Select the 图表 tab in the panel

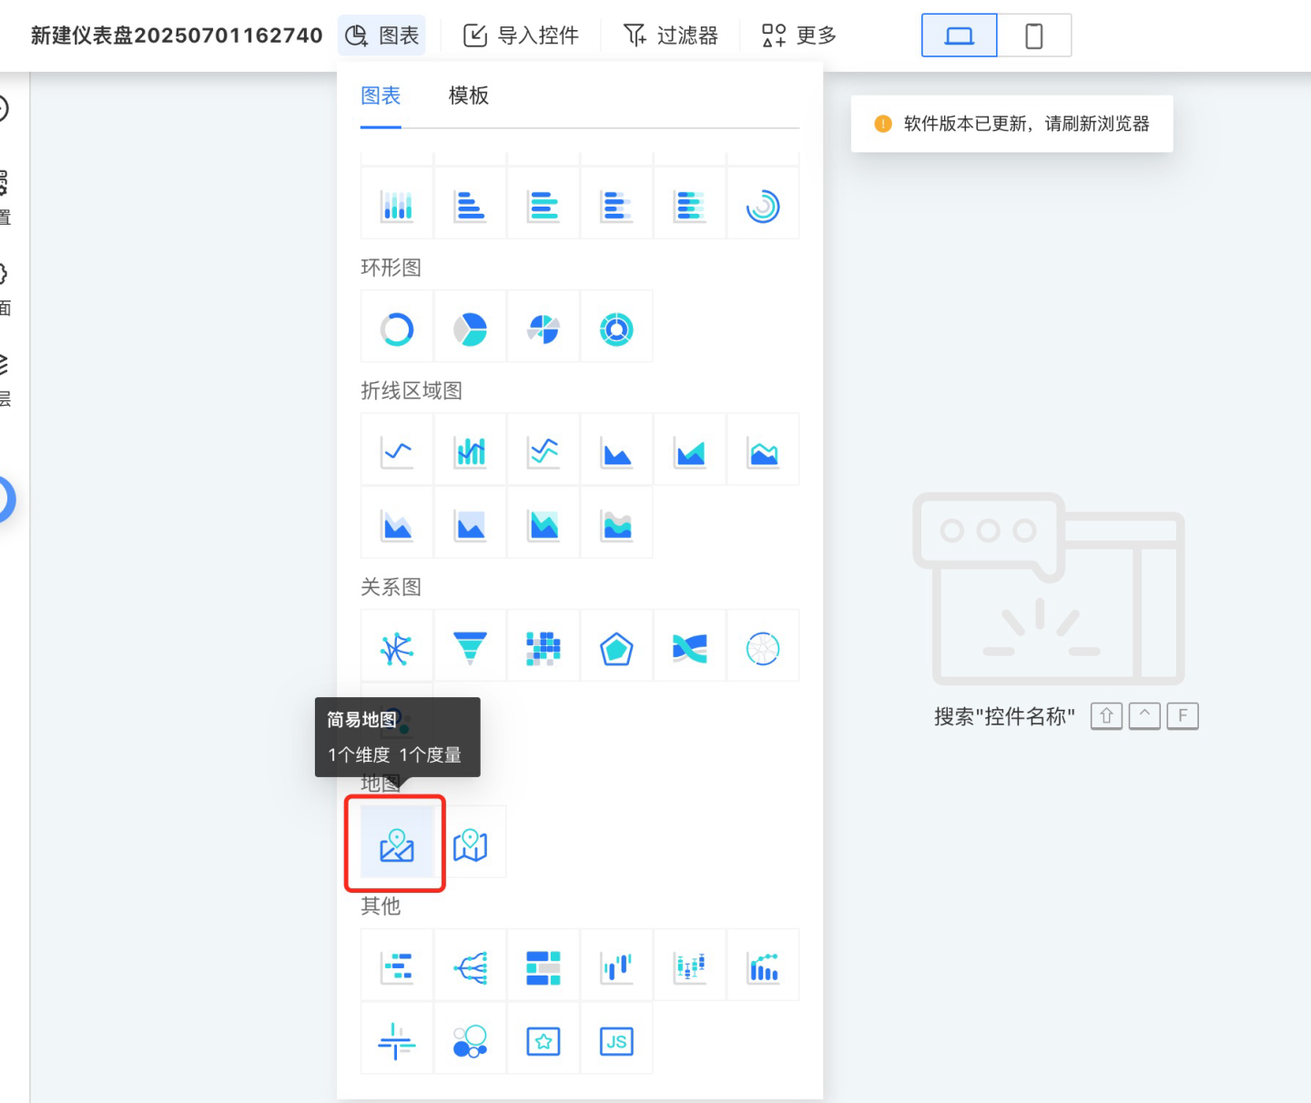381,96
